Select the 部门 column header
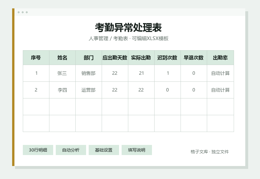Image resolution: width=260 pixels, height=179 pixels. 89,57
